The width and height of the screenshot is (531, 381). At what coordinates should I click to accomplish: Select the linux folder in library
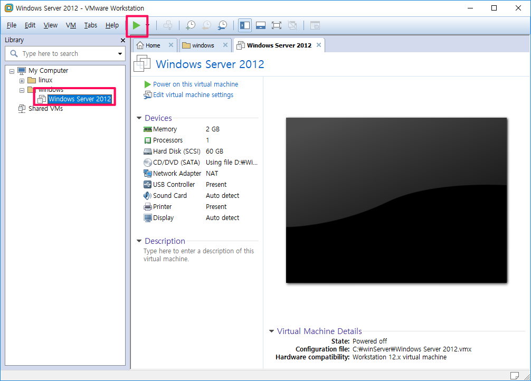point(45,80)
